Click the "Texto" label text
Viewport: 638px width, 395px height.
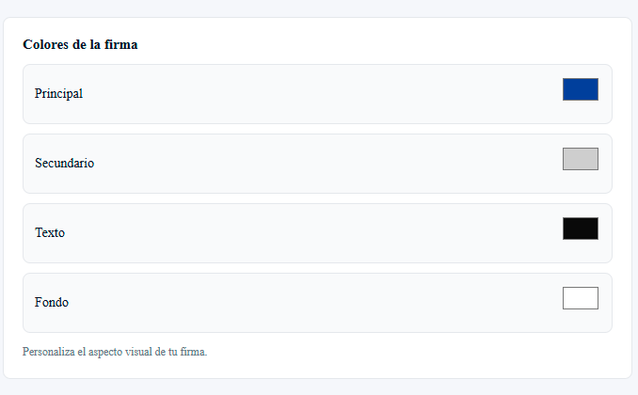(x=50, y=232)
